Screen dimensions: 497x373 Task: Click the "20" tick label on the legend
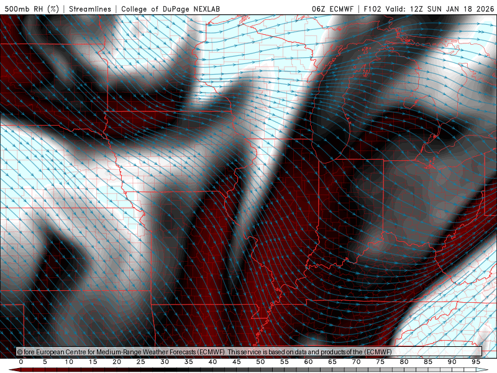coord(117,362)
